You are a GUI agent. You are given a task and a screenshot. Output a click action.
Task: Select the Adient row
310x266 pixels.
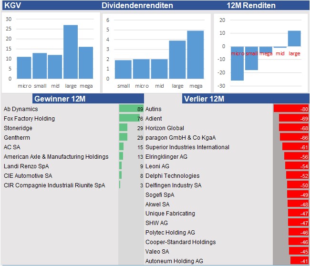click(x=227, y=118)
